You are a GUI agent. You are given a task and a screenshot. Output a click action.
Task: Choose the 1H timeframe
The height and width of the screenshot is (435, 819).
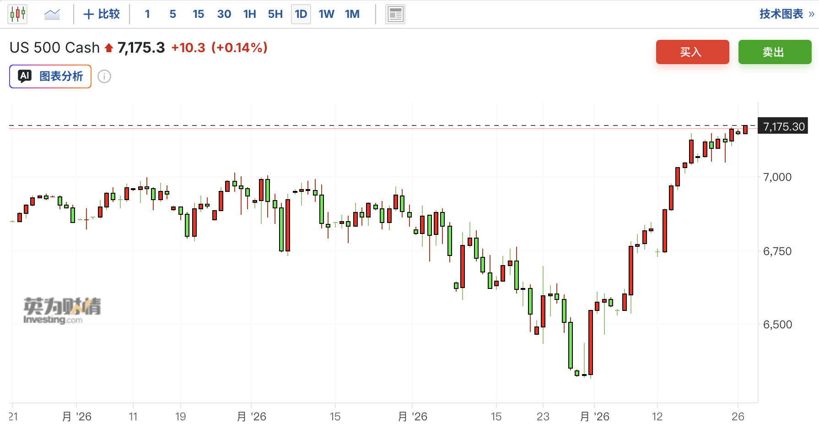[249, 14]
